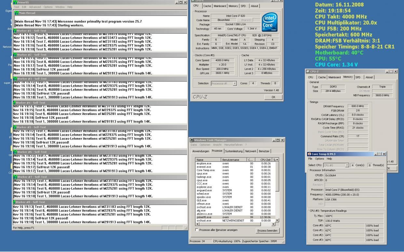Click the Intel Core i7 logo in CPU-Z
The width and height of the screenshot is (404, 252).
coord(270,22)
